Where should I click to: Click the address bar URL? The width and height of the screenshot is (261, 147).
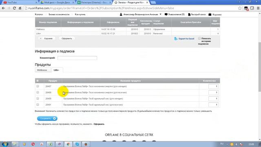[101, 8]
